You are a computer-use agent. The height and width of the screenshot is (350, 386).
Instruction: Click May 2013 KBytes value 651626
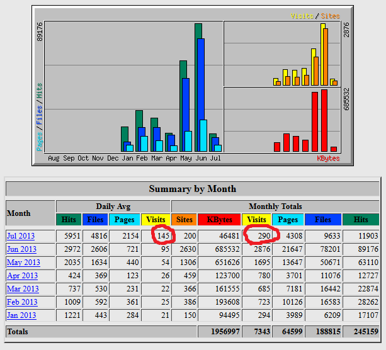[227, 262]
